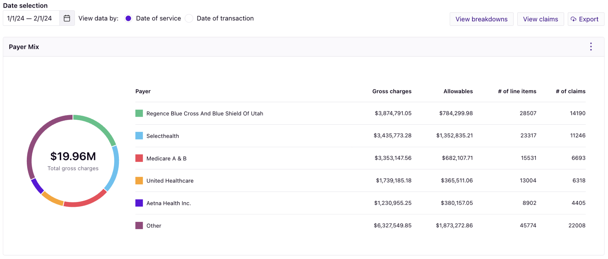Viewport: 608px width, 259px height.
Task: Click the orange United Healthcare swatch
Action: [139, 181]
